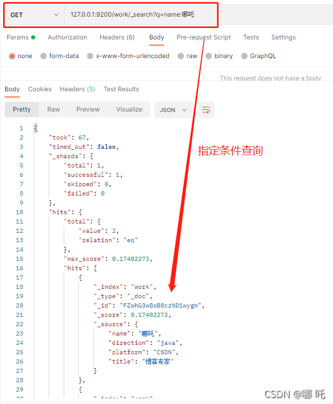Select the form-data radio button
333x404 pixels.
pyautogui.click(x=44, y=56)
